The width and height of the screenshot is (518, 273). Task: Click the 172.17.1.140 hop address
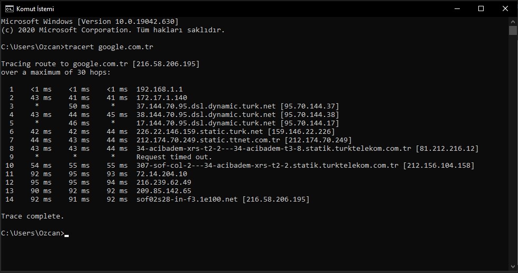[x=162, y=98]
